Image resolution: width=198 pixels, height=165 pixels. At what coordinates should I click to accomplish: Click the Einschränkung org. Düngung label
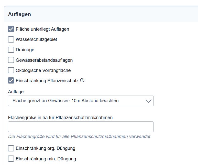pyautogui.click(x=46, y=148)
